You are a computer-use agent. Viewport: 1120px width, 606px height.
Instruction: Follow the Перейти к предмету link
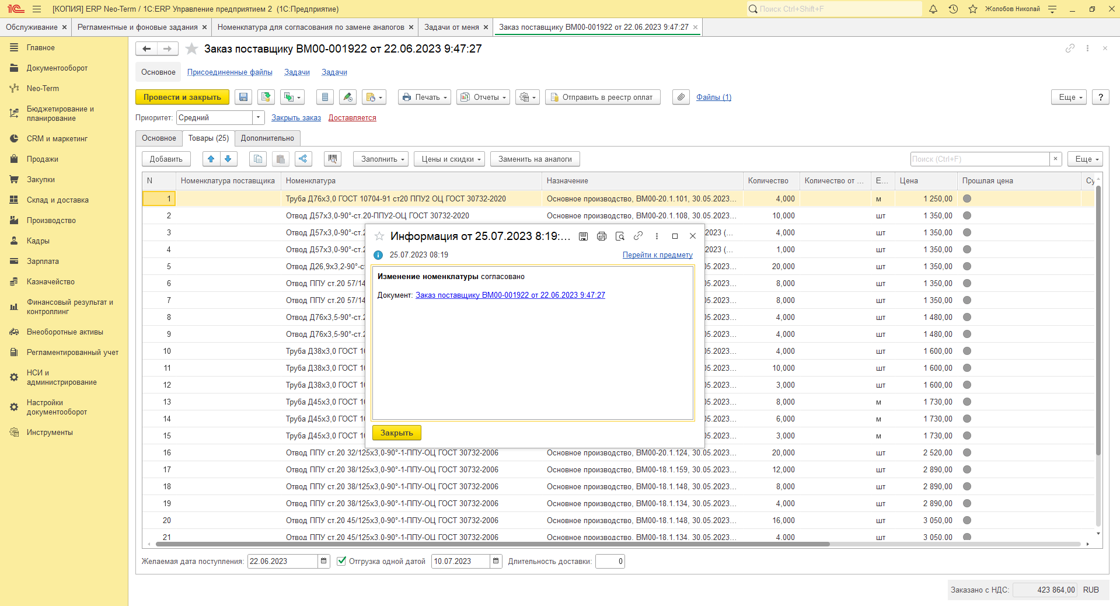pos(657,255)
